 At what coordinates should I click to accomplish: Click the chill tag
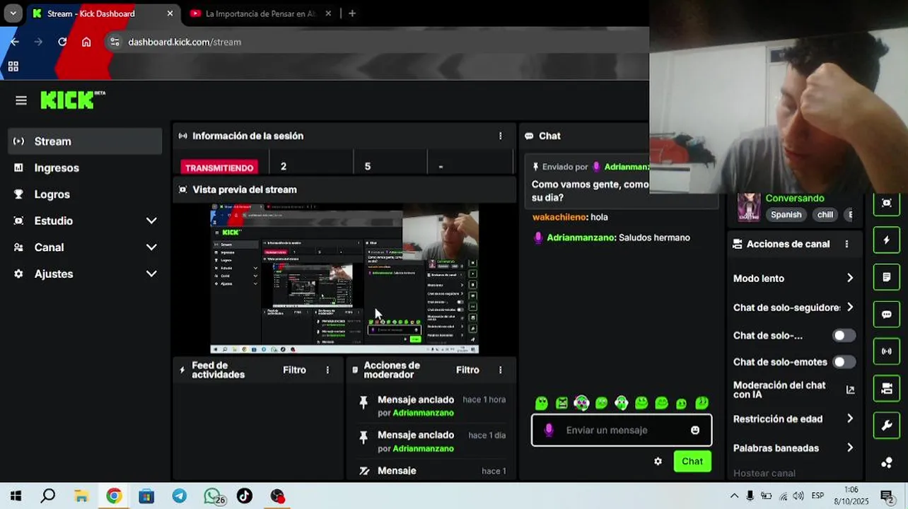825,215
